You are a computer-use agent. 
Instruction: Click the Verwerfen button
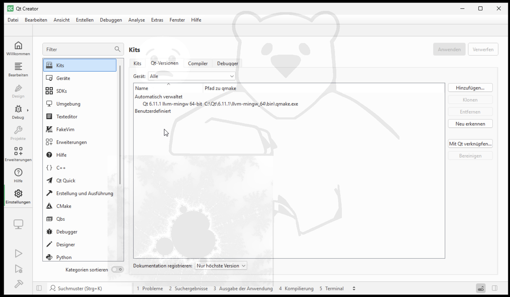tap(483, 49)
